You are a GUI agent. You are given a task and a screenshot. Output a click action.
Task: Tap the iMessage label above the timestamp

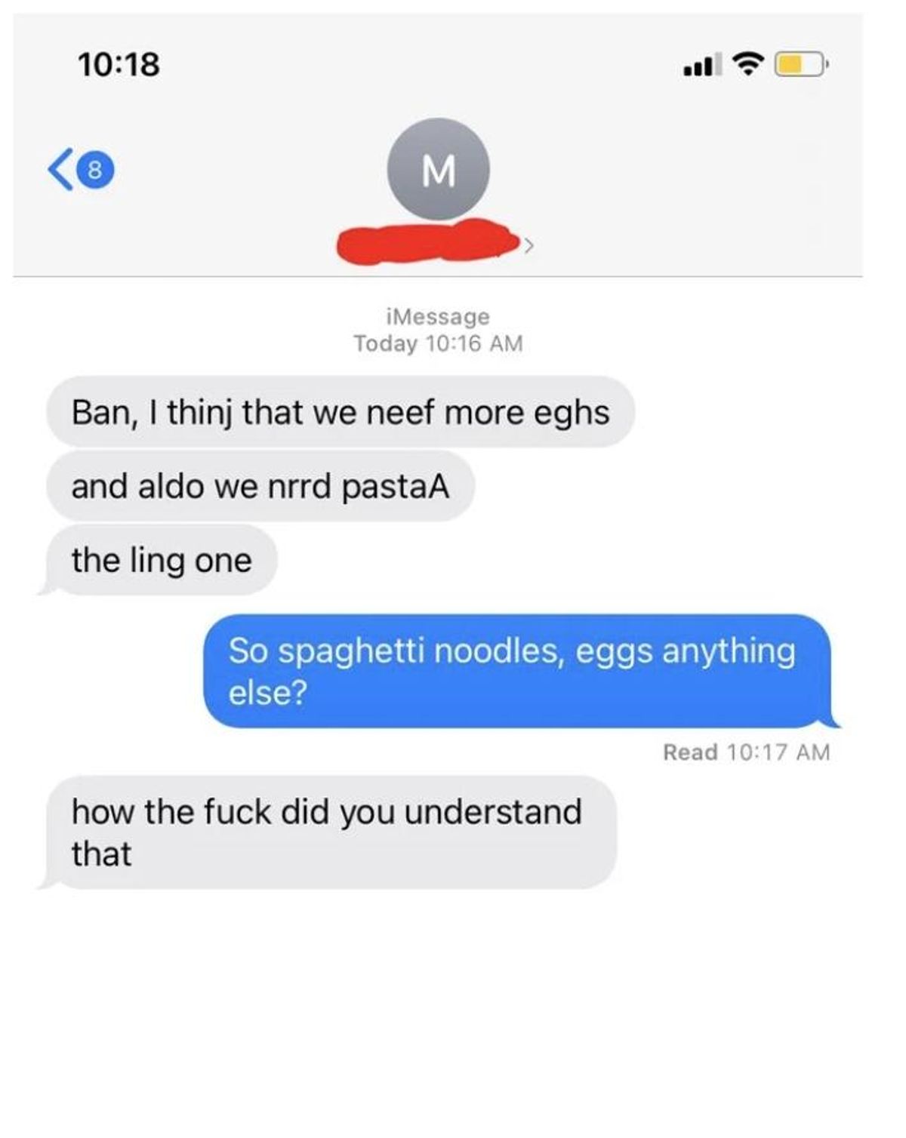tap(438, 316)
